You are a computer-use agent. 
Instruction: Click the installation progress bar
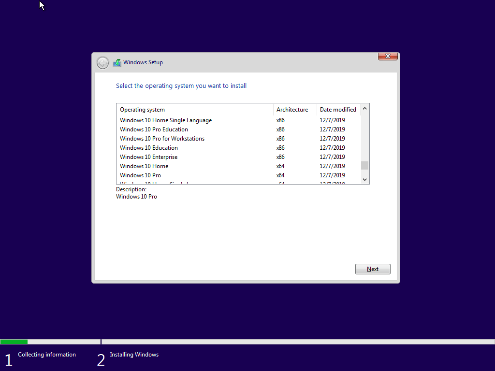247,342
